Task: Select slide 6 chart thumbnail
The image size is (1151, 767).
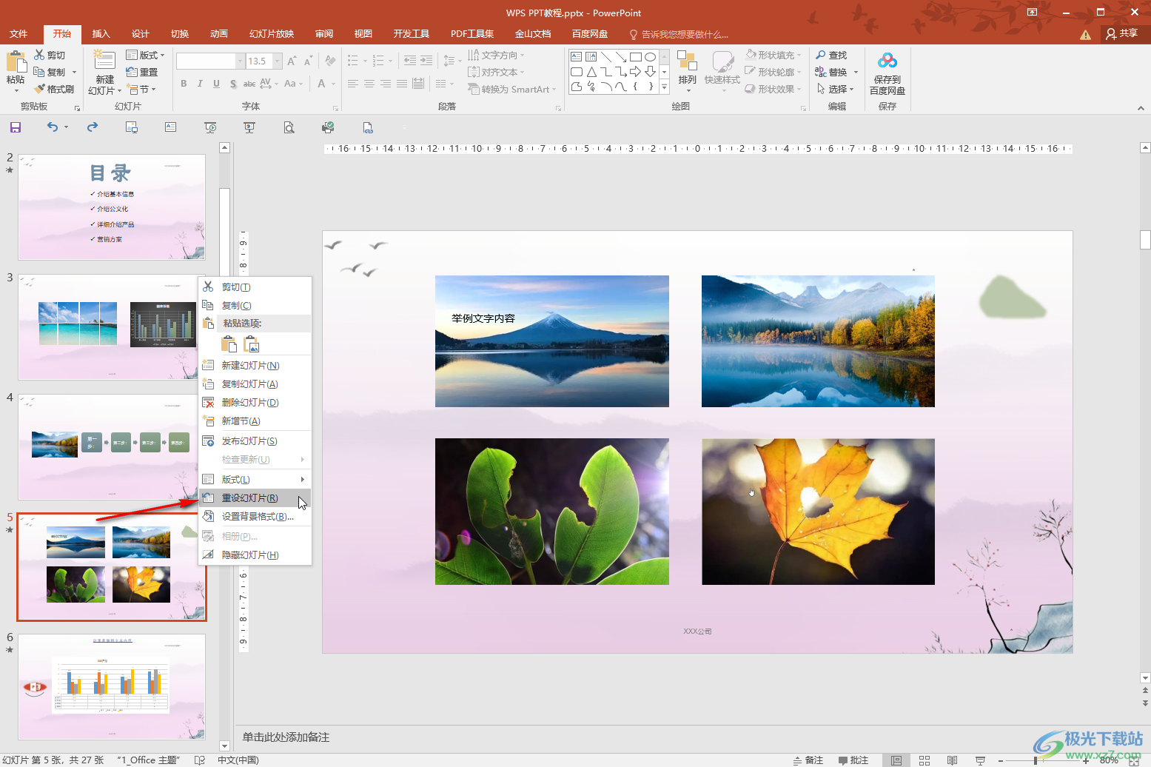Action: pyautogui.click(x=112, y=686)
